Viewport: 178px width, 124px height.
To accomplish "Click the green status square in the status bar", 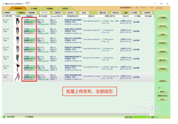I will [4, 117].
